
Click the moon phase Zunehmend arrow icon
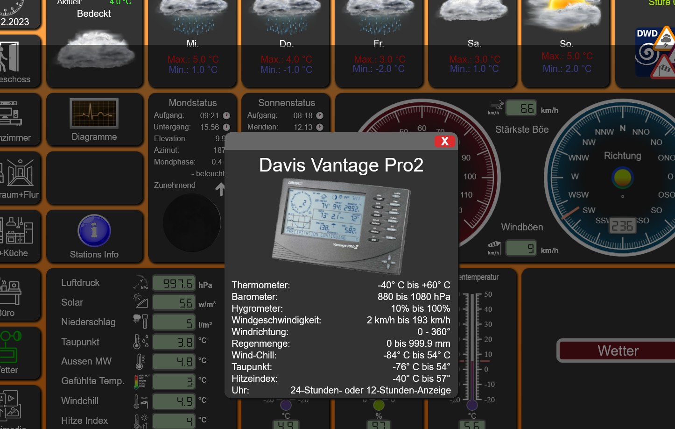pos(220,189)
